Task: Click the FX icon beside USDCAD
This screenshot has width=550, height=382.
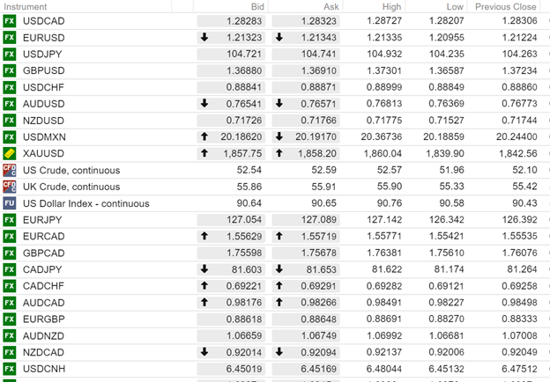Action: pos(10,22)
